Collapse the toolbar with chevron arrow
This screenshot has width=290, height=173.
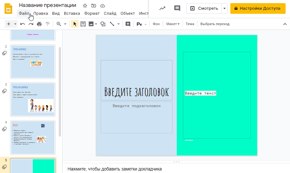tap(285, 24)
